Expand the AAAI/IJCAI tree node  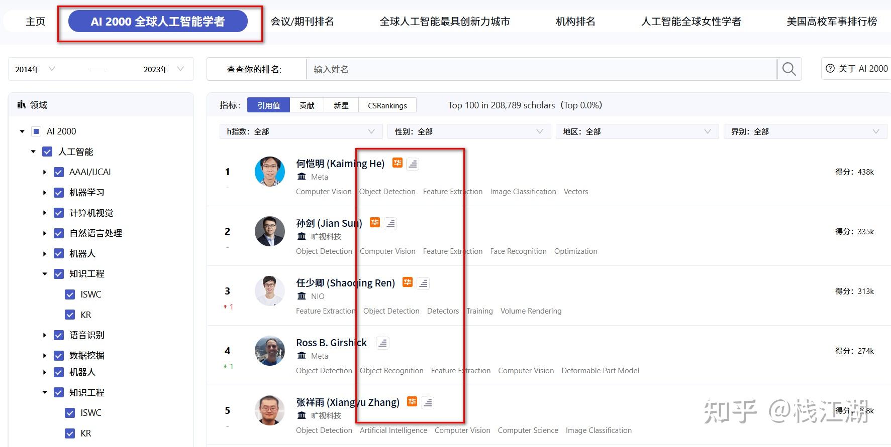click(44, 172)
